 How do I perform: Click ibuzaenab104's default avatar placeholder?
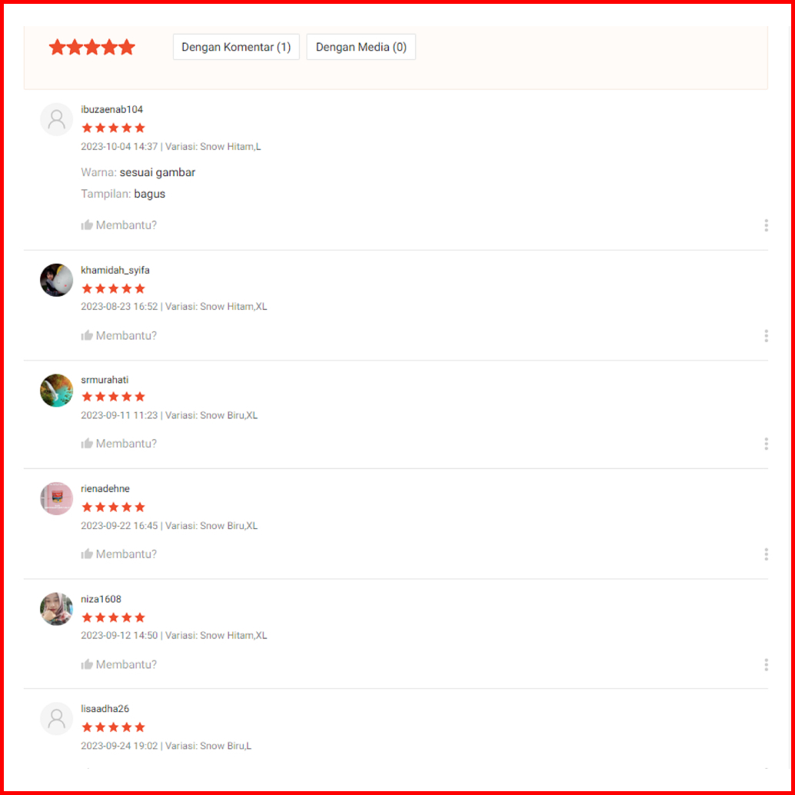coord(56,120)
